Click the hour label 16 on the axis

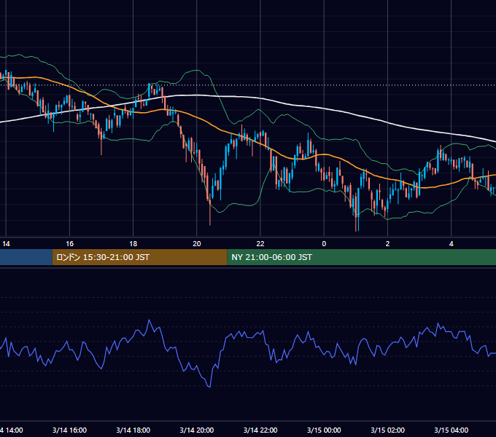[x=69, y=244]
